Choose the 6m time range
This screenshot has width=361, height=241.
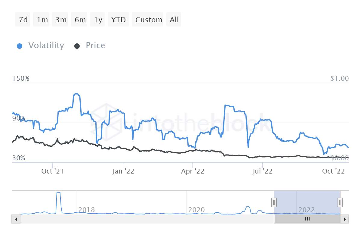(x=79, y=20)
